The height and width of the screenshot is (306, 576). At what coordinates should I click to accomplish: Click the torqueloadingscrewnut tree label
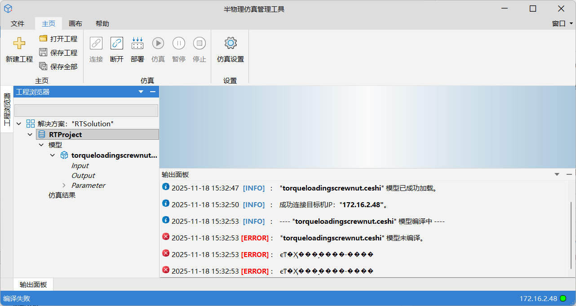pyautogui.click(x=115, y=155)
